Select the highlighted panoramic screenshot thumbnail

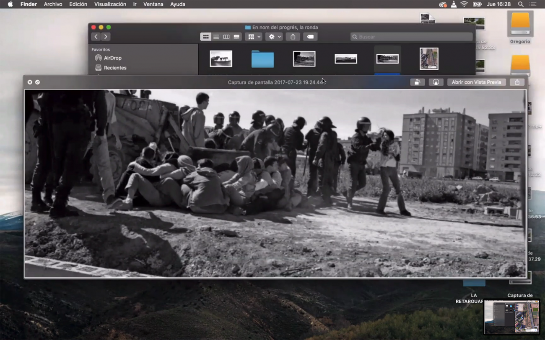pos(387,59)
